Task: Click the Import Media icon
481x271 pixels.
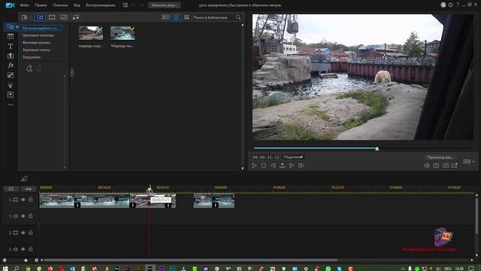Action: pyautogui.click(x=24, y=17)
